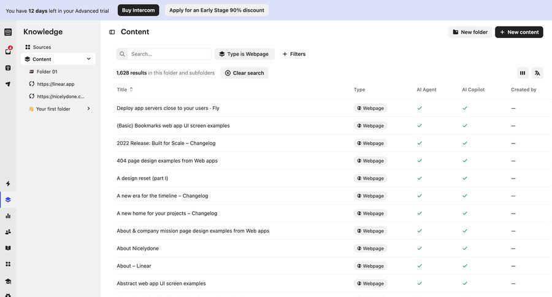Click AI Copilot checkmark for A design reset

(x=465, y=179)
